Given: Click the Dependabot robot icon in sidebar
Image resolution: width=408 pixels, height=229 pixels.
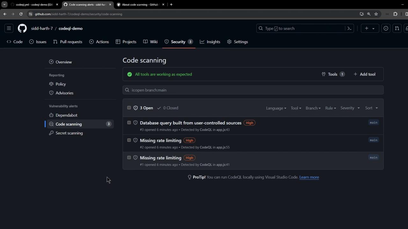Looking at the screenshot, I should [51, 115].
